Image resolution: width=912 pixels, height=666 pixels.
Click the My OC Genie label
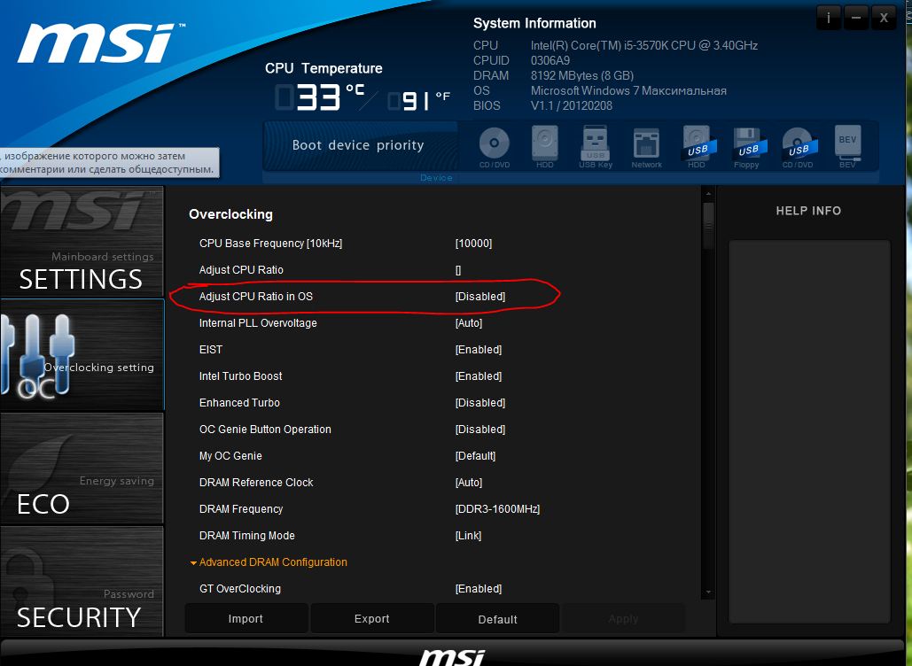click(x=230, y=456)
